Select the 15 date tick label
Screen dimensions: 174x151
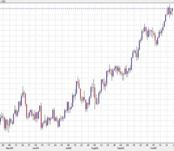coord(75,145)
